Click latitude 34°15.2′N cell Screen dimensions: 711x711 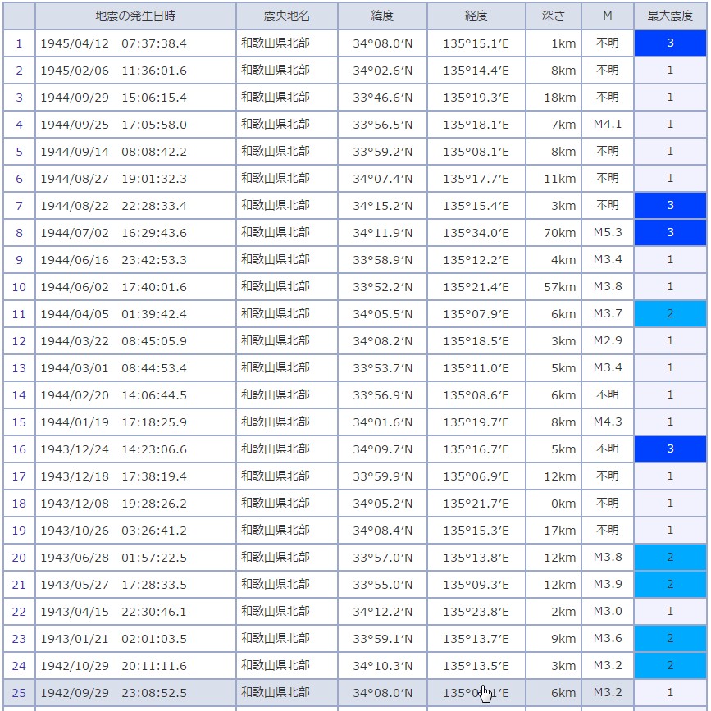pos(383,206)
